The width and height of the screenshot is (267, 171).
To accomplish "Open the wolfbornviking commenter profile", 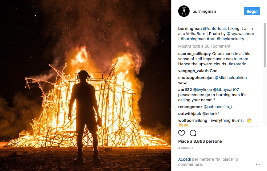I will tap(193, 121).
